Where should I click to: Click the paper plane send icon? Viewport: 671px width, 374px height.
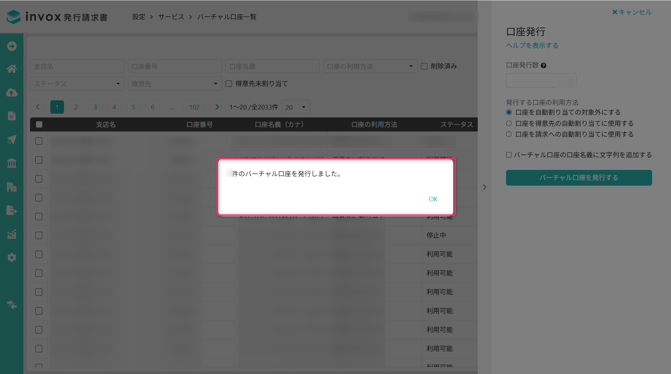click(12, 140)
